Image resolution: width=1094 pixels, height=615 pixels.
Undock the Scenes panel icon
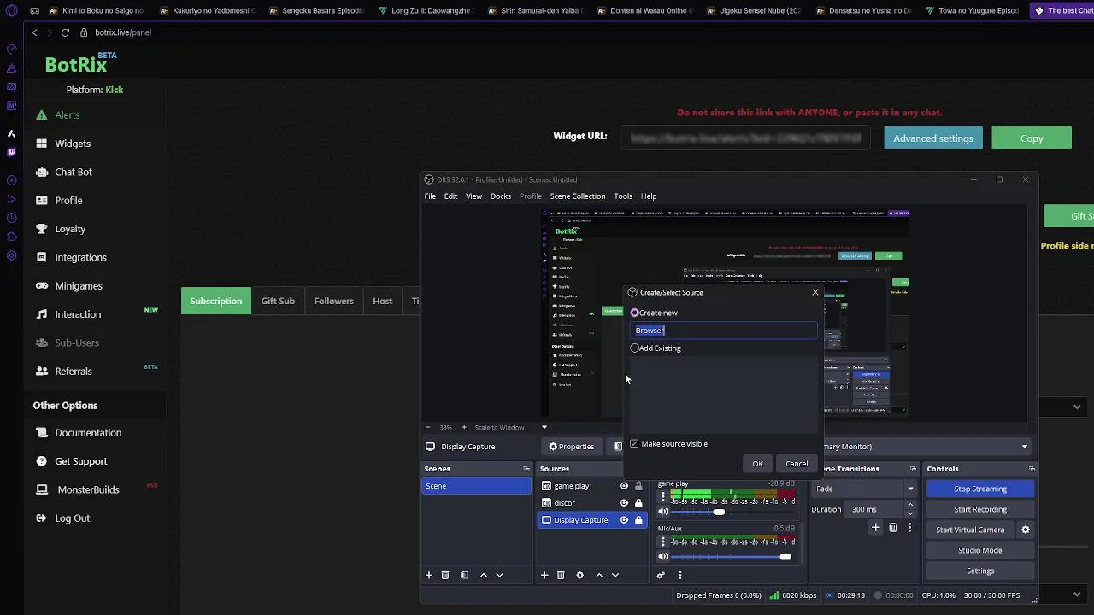(x=526, y=469)
